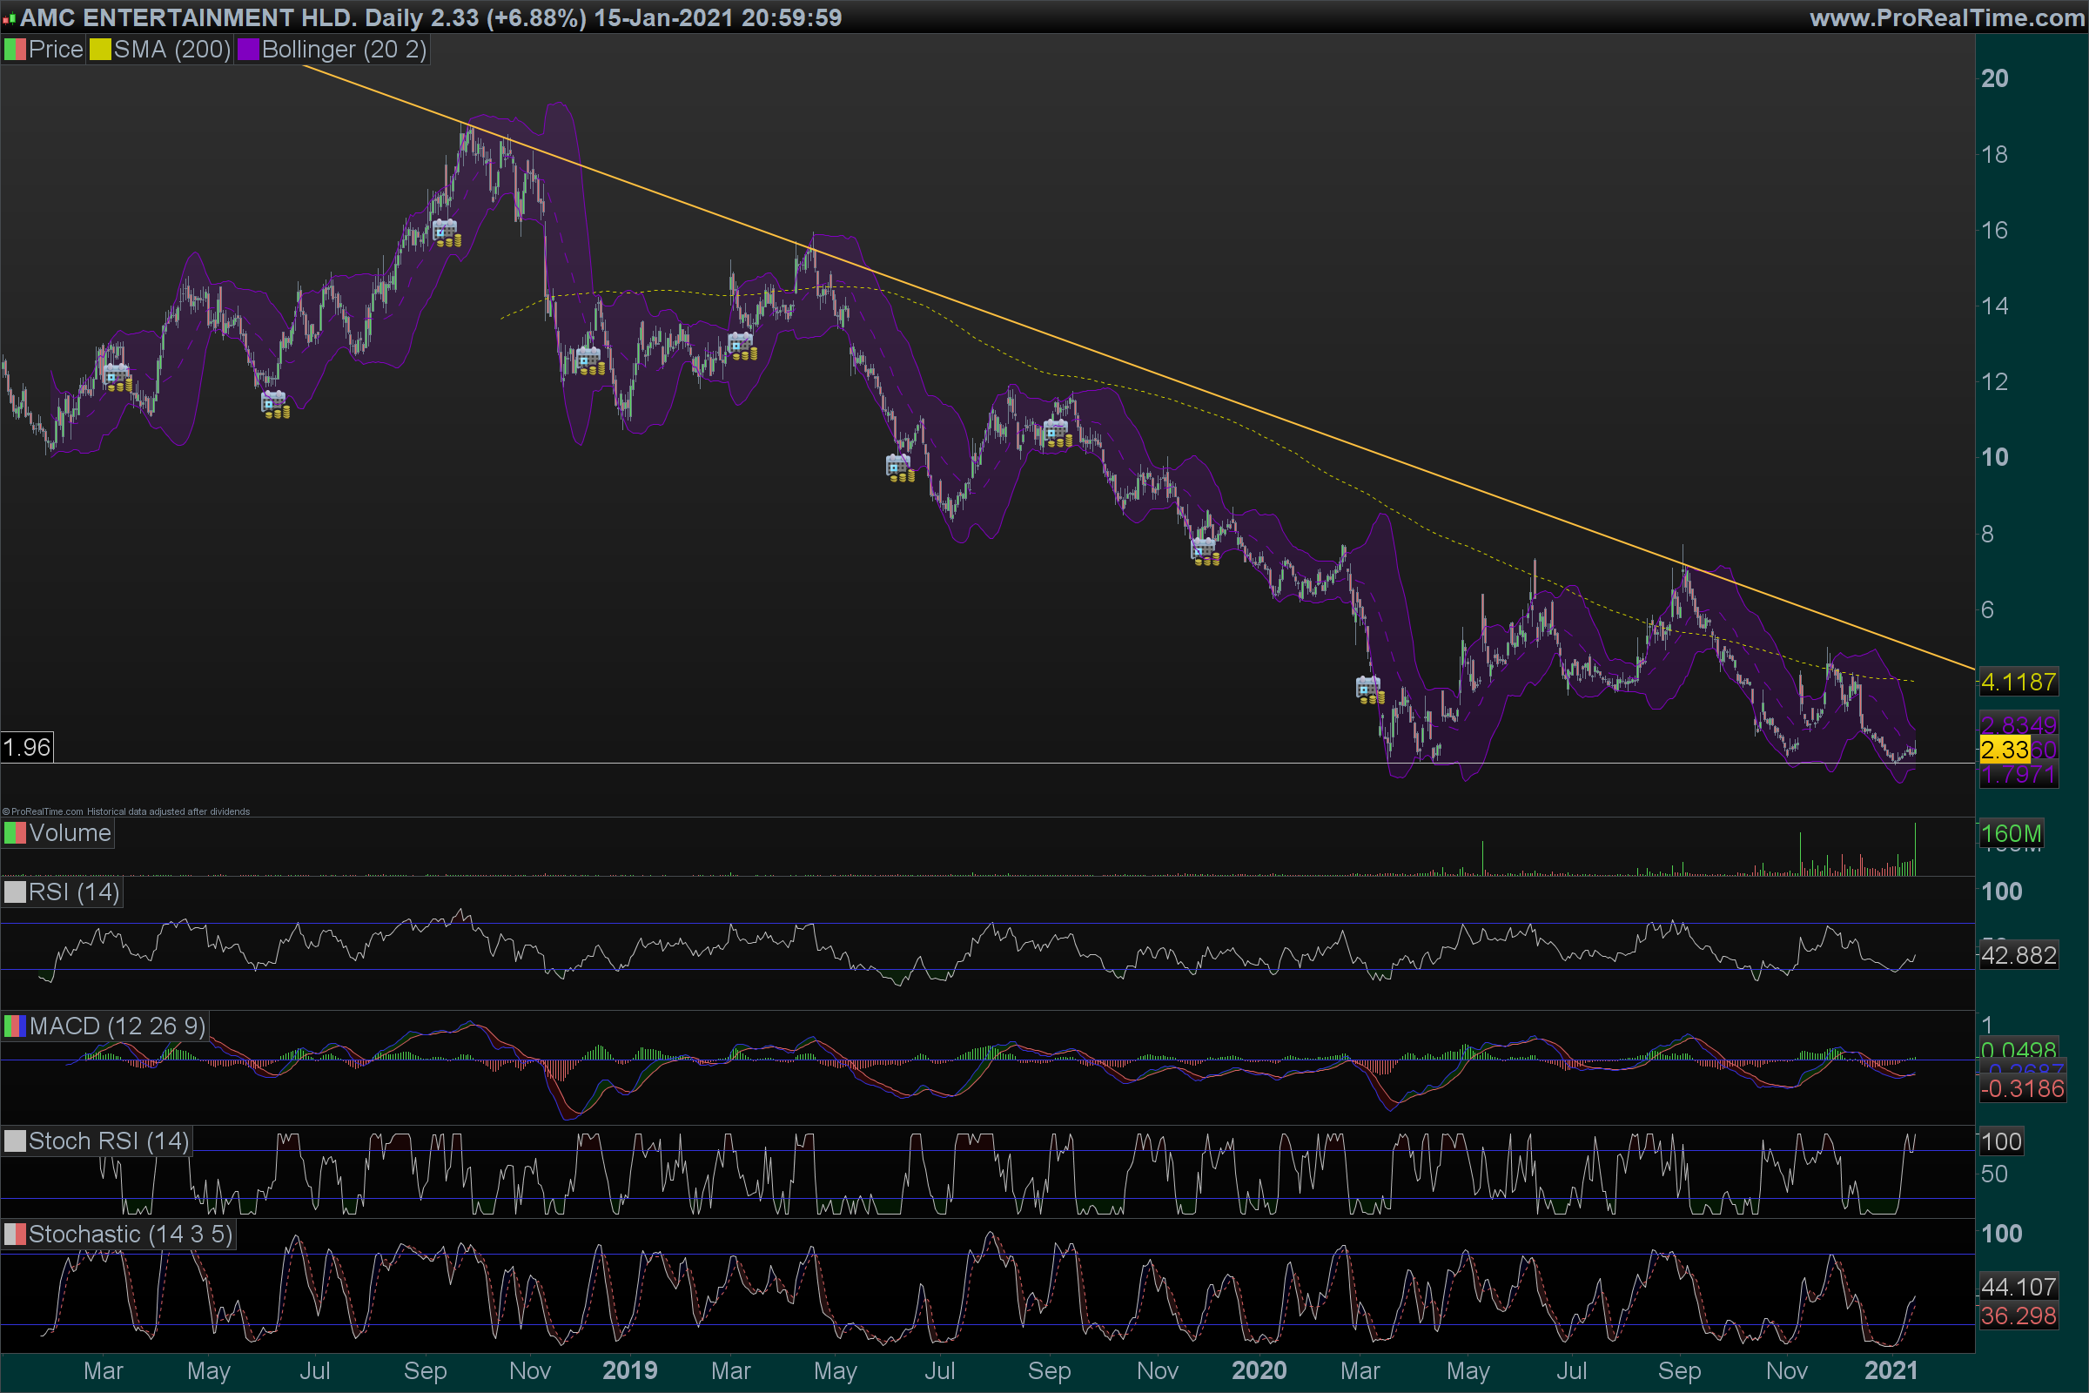The image size is (2089, 1393).
Task: Click the event icon near September 2019 candles
Action: [x=1057, y=434]
